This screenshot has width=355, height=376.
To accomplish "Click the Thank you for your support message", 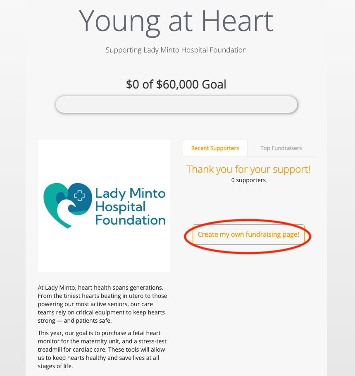I will point(248,169).
